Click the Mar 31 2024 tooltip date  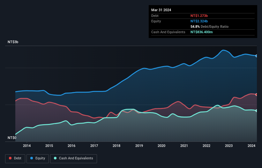click(161, 10)
